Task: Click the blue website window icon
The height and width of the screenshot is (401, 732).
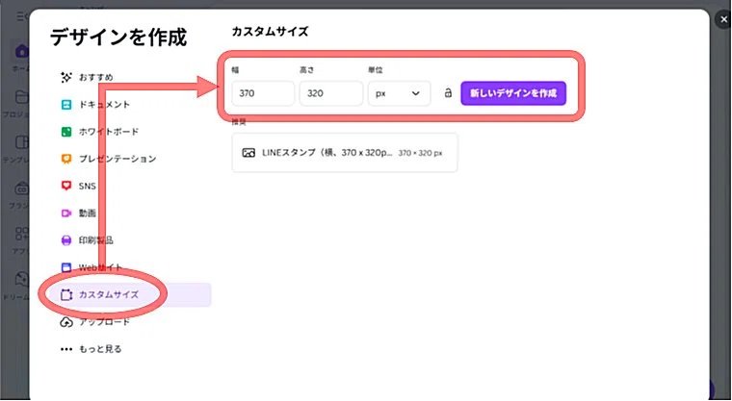Action: pos(66,267)
